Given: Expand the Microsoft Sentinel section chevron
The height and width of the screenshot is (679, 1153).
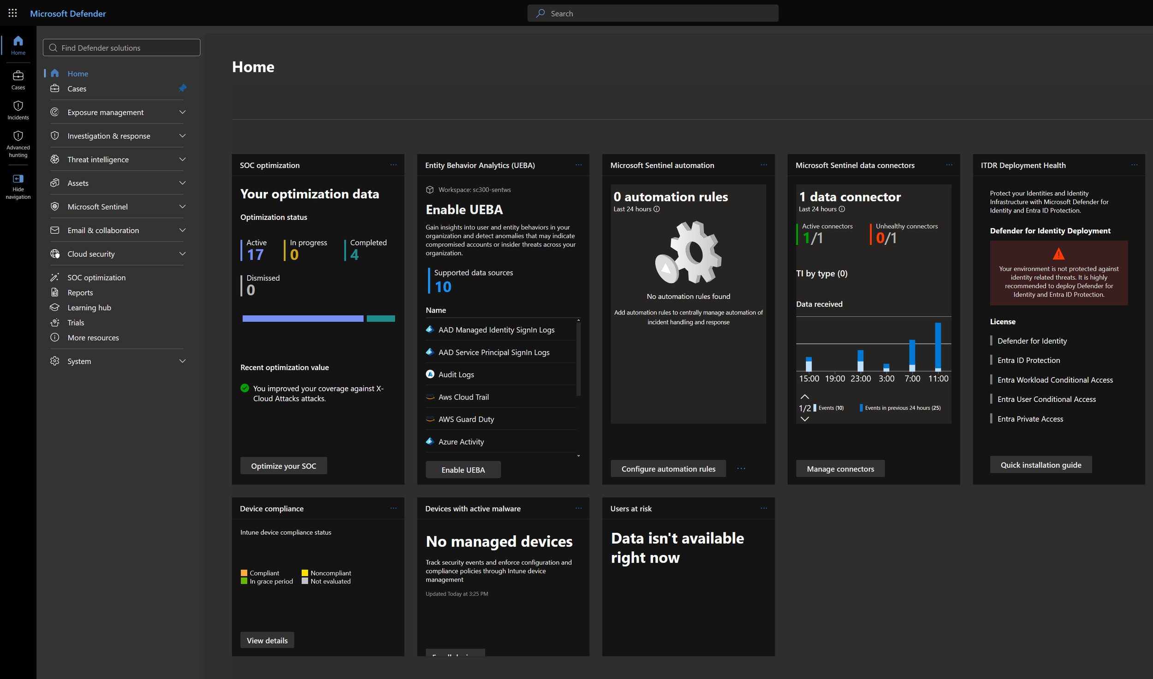Looking at the screenshot, I should click(x=183, y=206).
